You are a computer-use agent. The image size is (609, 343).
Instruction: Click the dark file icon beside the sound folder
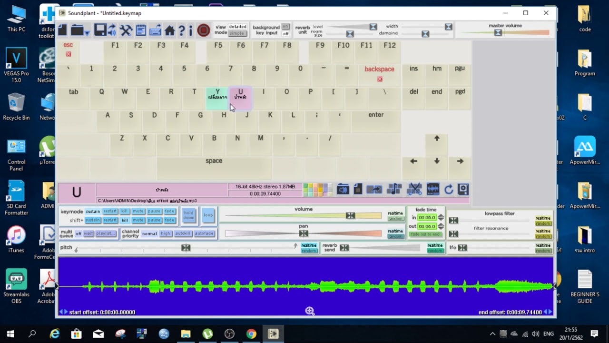click(x=358, y=189)
